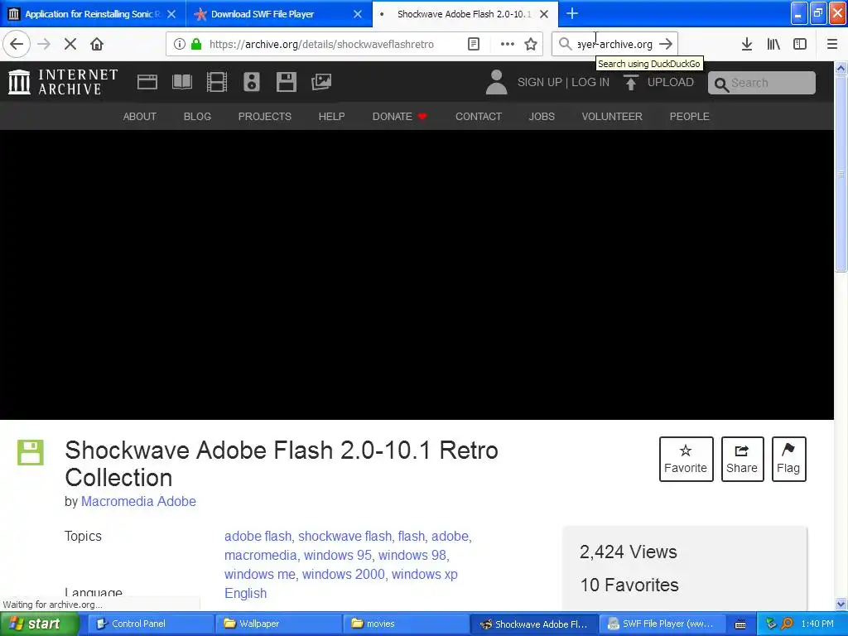The image size is (848, 636).
Task: Open the Video film icon in Archive nav
Action: point(217,82)
